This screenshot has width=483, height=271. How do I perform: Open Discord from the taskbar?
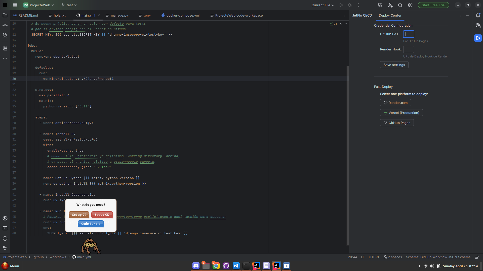(196, 266)
